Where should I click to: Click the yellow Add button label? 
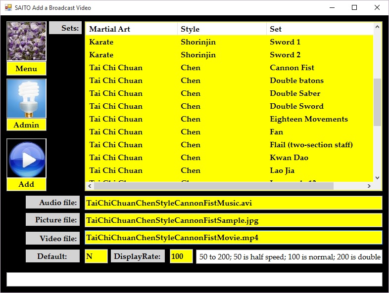pos(26,184)
